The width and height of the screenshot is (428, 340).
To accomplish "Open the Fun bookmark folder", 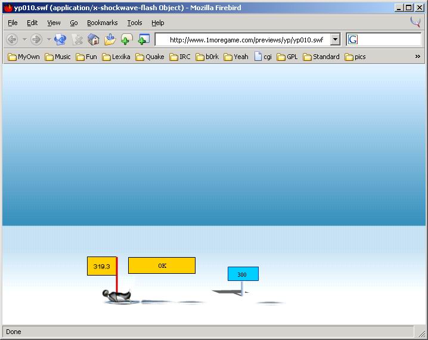I will [x=86, y=57].
